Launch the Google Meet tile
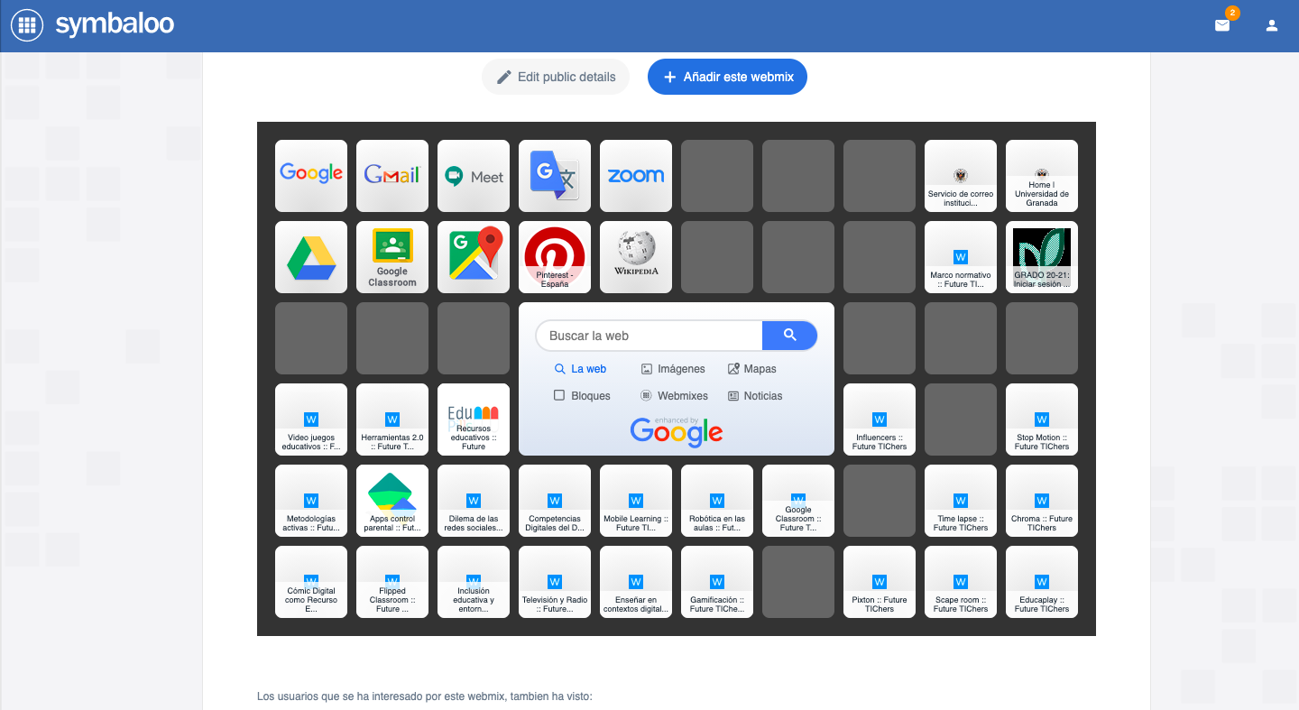The width and height of the screenshot is (1299, 710). (474, 176)
